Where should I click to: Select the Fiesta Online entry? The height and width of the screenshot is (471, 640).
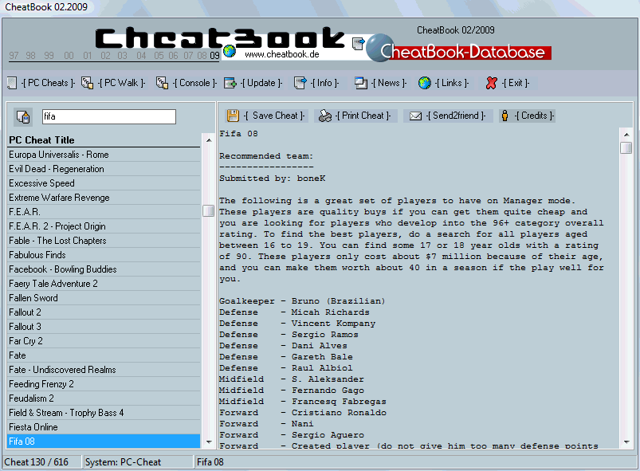click(x=104, y=427)
